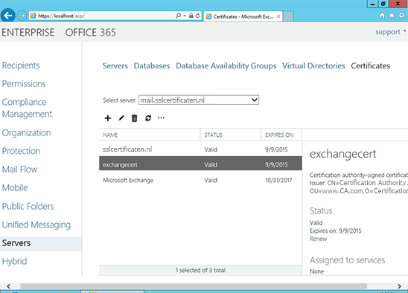This screenshot has width=408, height=293.
Task: Click the 10/31/2017 expiry date cell
Action: click(x=278, y=180)
